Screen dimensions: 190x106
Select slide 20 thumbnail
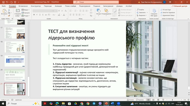tap(15, 75)
